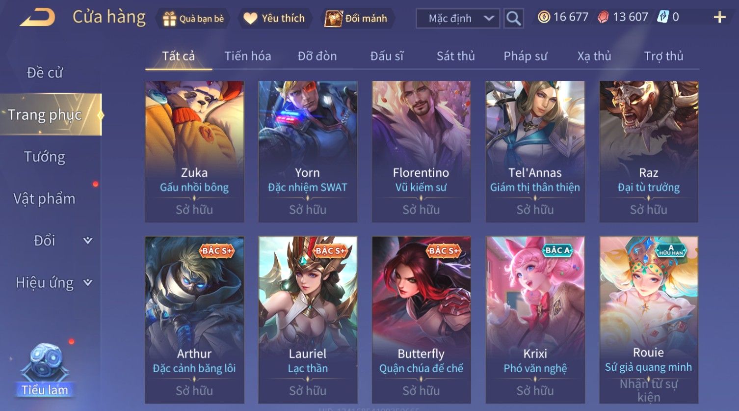Viewport: 739px width, 411px height.
Task: Select the Lauriel Lạc thần skin card
Action: tap(308, 320)
